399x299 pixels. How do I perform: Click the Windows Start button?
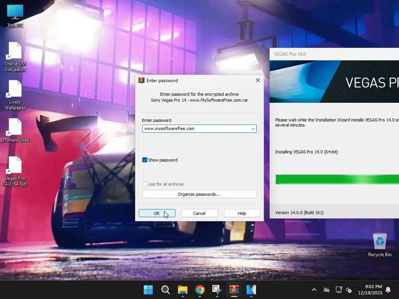(x=148, y=290)
